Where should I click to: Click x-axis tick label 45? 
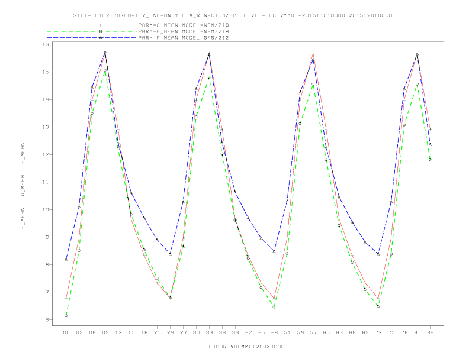coord(261,332)
